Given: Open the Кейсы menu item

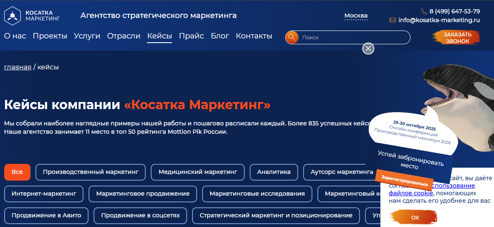Looking at the screenshot, I should tap(160, 36).
